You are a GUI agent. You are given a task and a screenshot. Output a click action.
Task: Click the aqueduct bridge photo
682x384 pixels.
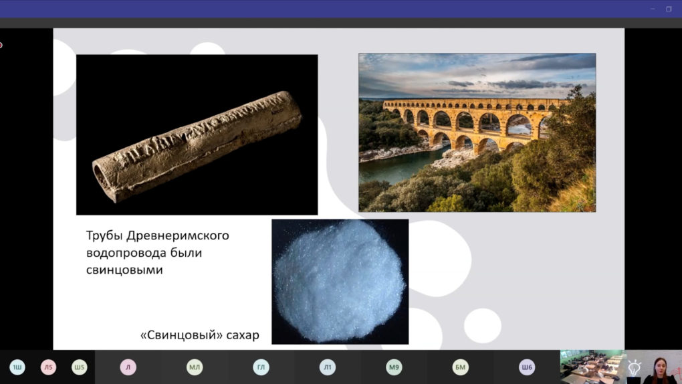coord(477,132)
